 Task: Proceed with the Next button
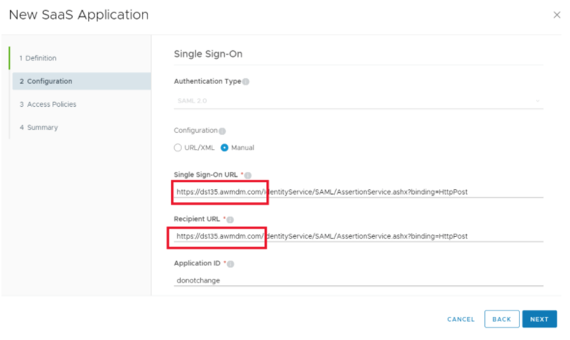tap(539, 319)
